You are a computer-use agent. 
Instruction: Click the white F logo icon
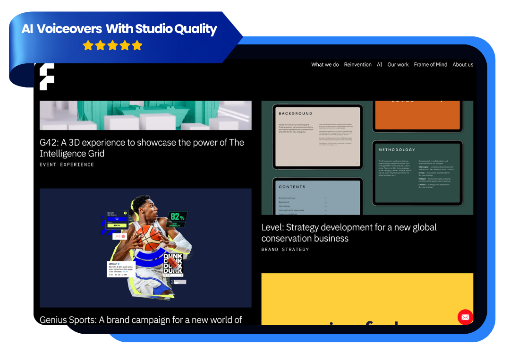[x=47, y=77]
